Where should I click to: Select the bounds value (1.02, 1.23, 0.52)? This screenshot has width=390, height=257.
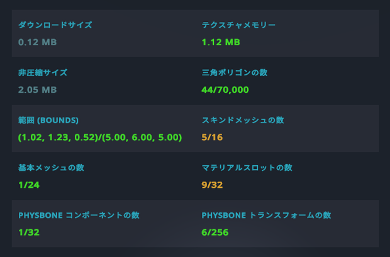pos(100,138)
